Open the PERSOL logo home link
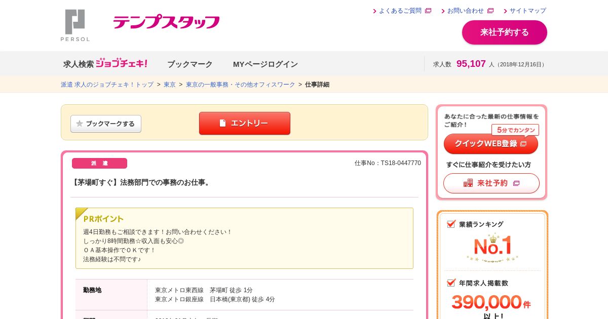 75,25
